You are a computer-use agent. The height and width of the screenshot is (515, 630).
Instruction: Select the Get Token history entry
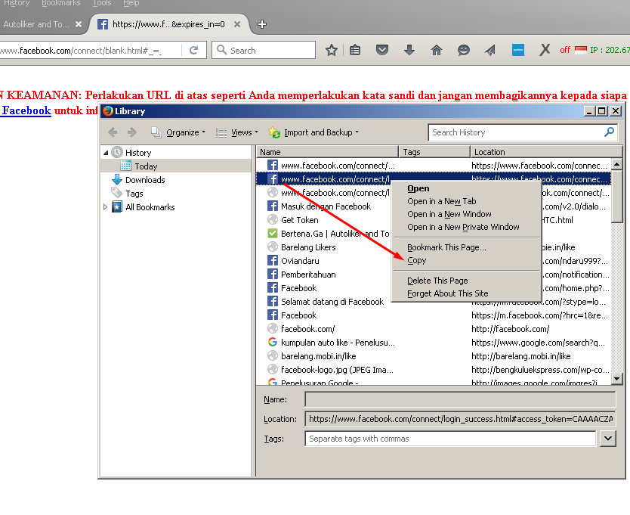pyautogui.click(x=300, y=220)
